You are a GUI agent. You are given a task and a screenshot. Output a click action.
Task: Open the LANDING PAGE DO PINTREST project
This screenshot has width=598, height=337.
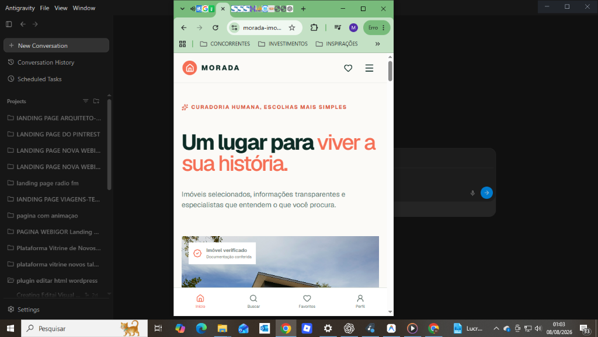point(54,134)
